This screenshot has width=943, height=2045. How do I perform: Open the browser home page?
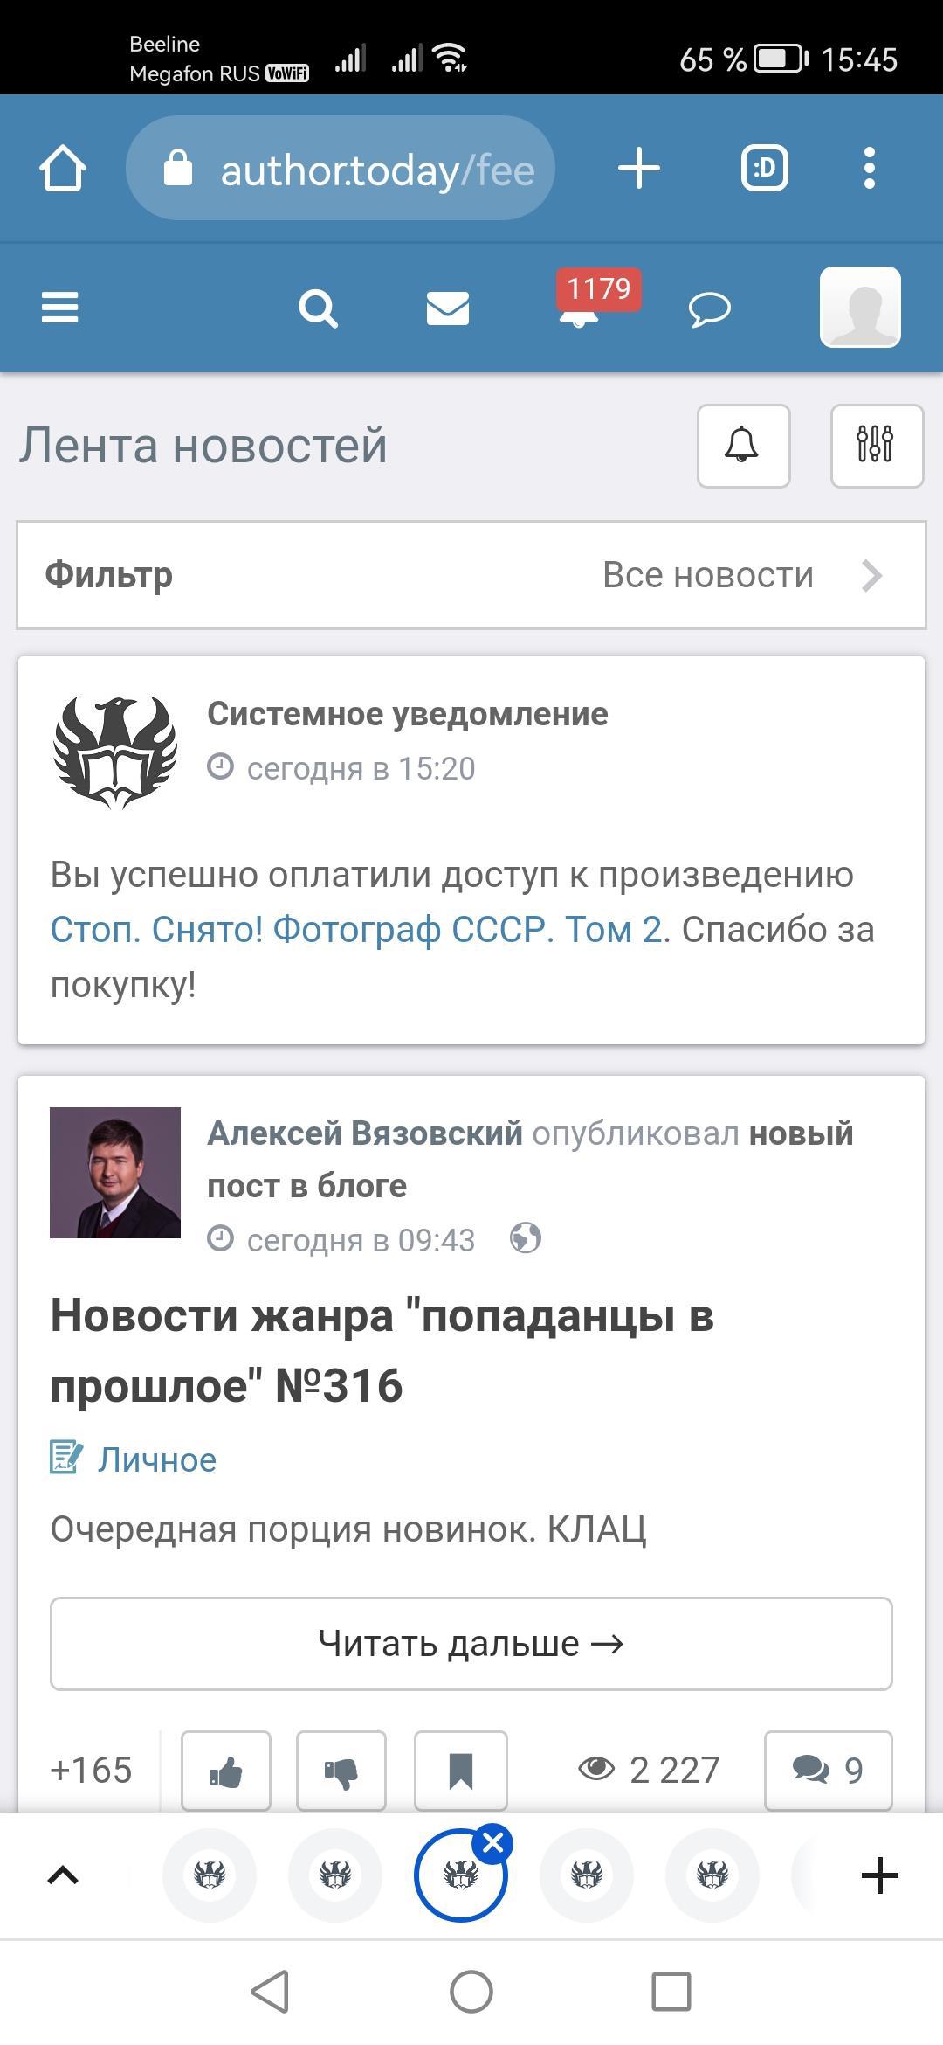[63, 168]
